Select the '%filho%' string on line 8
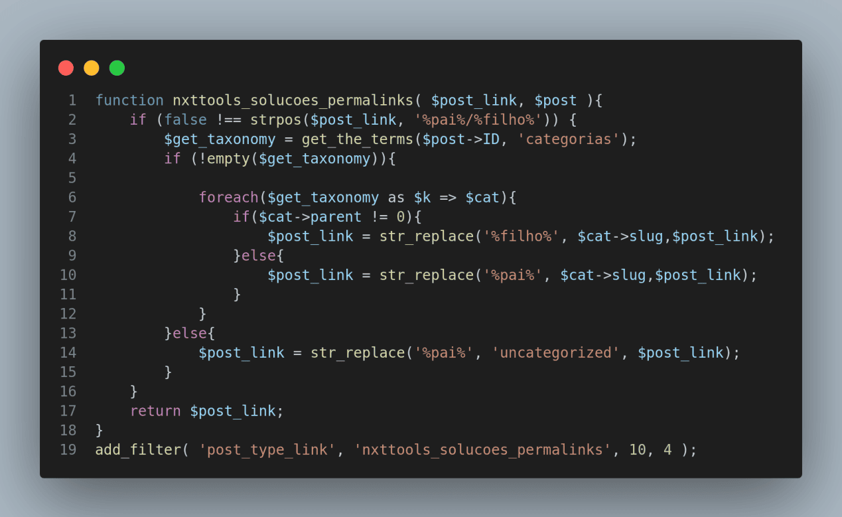 point(522,236)
